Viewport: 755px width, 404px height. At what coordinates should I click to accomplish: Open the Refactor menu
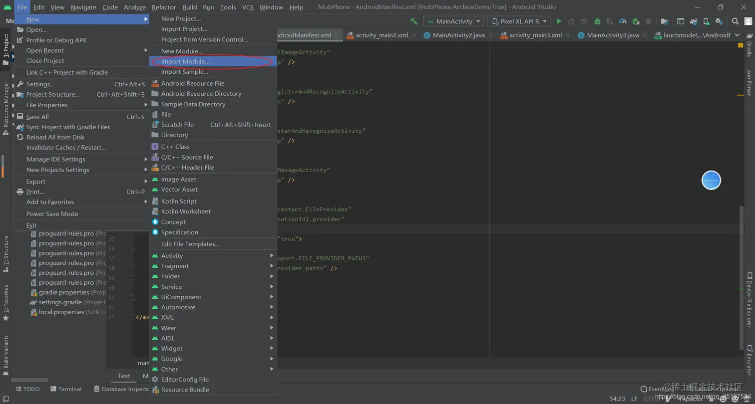164,7
